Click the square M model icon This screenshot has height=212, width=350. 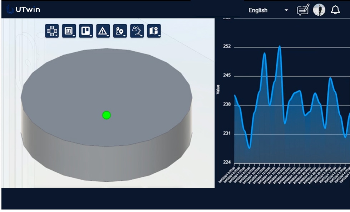[x=69, y=31]
